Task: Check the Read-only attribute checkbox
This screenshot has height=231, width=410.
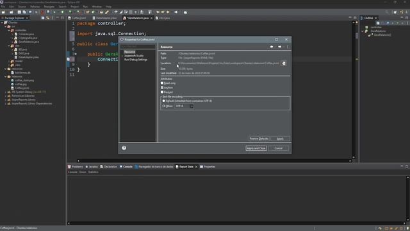Action: click(162, 83)
